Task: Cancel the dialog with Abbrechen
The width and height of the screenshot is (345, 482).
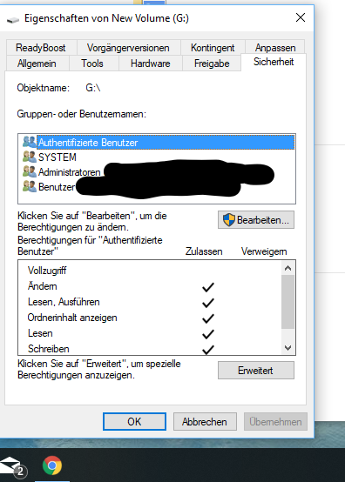Action: pyautogui.click(x=205, y=421)
